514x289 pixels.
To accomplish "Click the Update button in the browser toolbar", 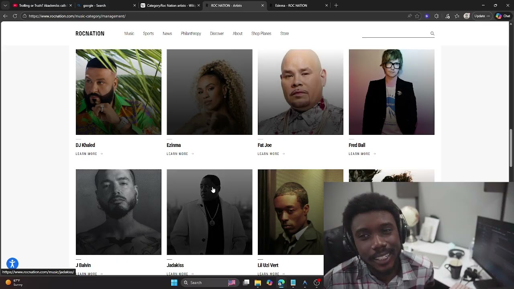I will (x=482, y=16).
